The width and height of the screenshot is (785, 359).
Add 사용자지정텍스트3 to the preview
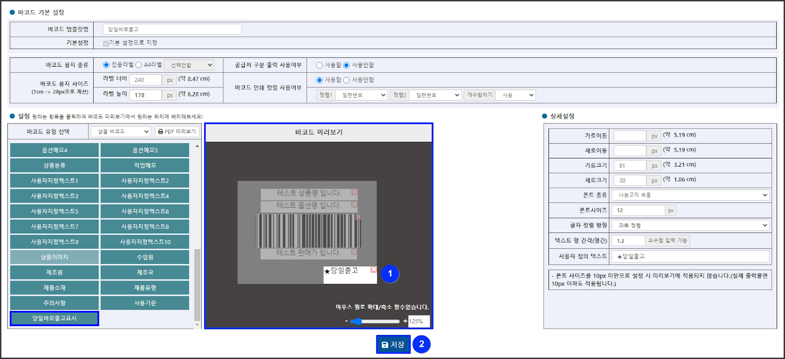54,196
